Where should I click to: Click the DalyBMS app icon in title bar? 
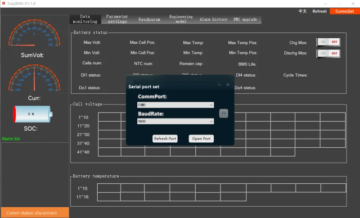[x=4, y=4]
